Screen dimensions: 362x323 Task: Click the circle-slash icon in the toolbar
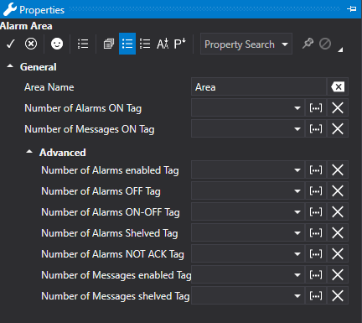coord(325,44)
